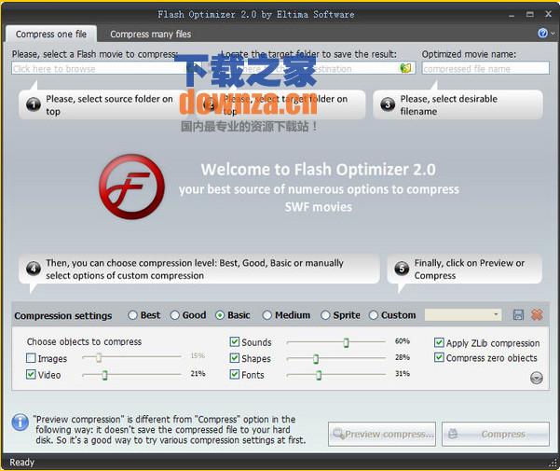The height and width of the screenshot is (471, 560).
Task: Toggle the Sounds checkbox
Action: 234,341
